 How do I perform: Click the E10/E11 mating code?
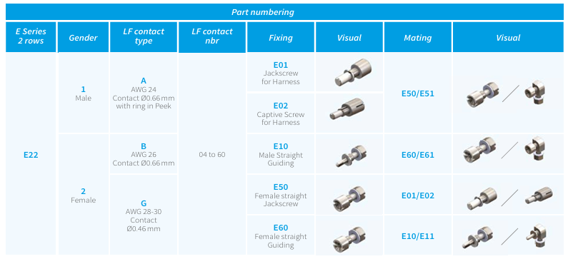coord(418,236)
